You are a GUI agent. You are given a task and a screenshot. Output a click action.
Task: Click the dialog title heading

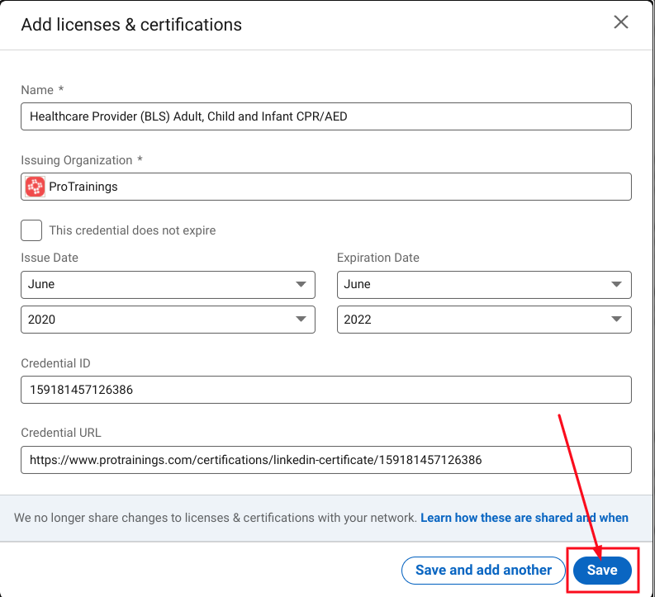[x=131, y=25]
